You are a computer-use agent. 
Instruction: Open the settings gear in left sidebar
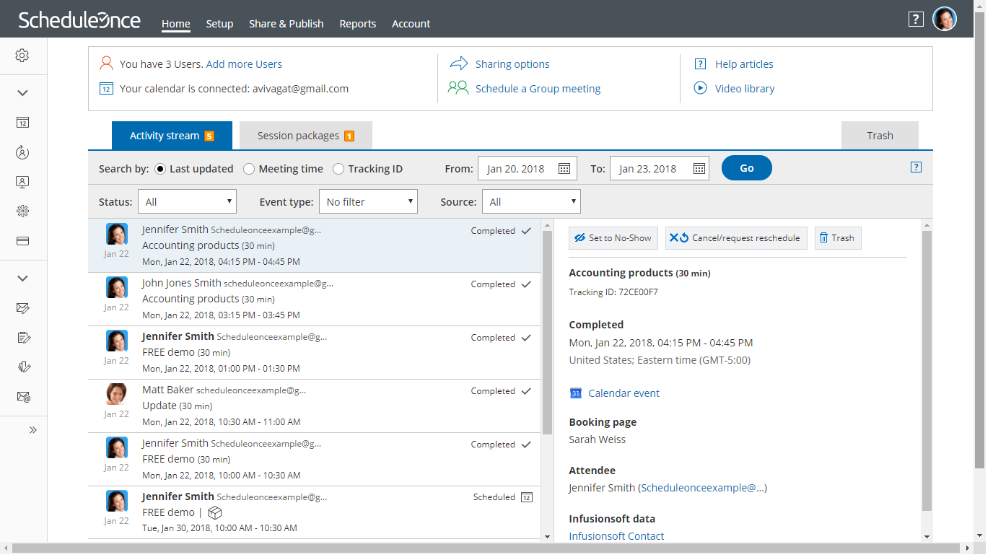pos(22,56)
